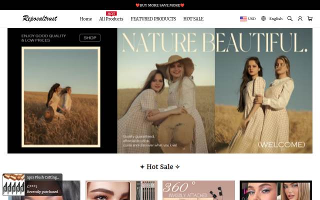
Task: Open the All Products menu item
Action: 111,19
